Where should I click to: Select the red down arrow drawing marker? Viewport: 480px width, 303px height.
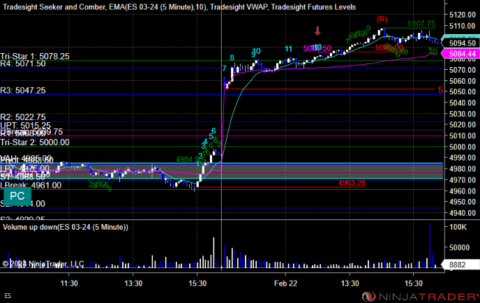point(317,31)
